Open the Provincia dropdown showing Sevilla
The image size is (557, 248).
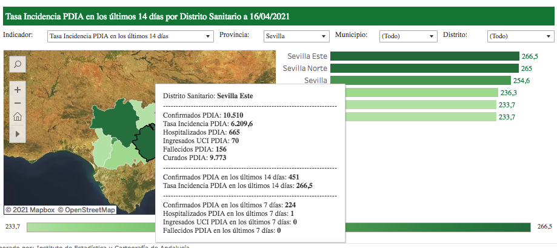[296, 36]
